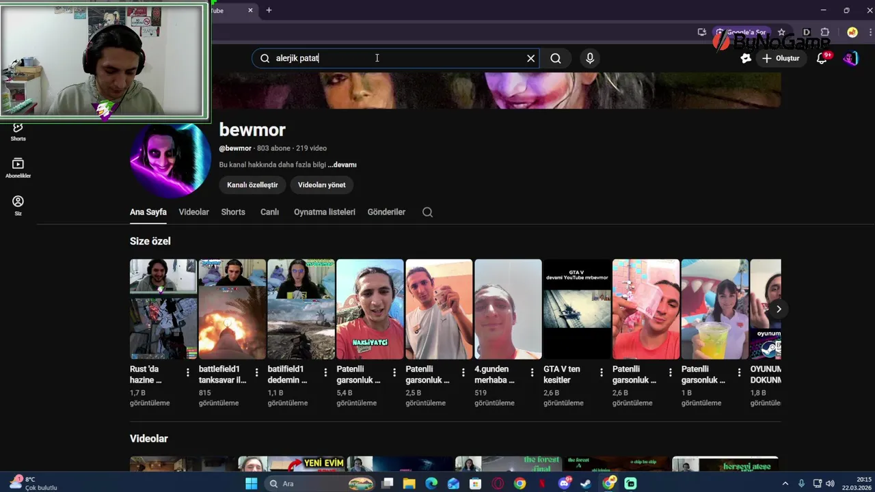Open the Chrome profile avatar
Viewport: 875px width, 492px height.
click(852, 32)
